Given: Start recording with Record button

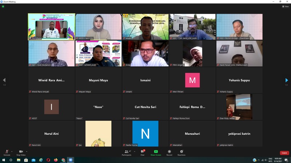Looking at the screenshot, I should tap(170, 152).
